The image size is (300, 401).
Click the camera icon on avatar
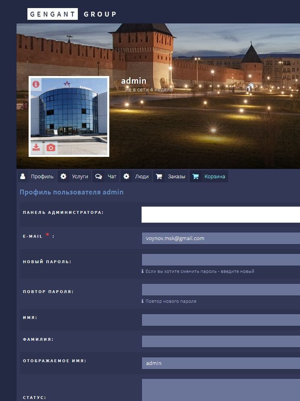click(x=51, y=148)
